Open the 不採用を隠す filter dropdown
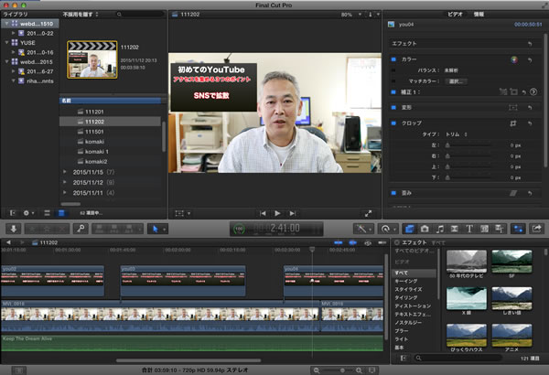This screenshot has height=375, width=549. click(81, 15)
